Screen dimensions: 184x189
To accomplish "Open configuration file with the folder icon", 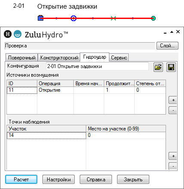I will point(158,67).
